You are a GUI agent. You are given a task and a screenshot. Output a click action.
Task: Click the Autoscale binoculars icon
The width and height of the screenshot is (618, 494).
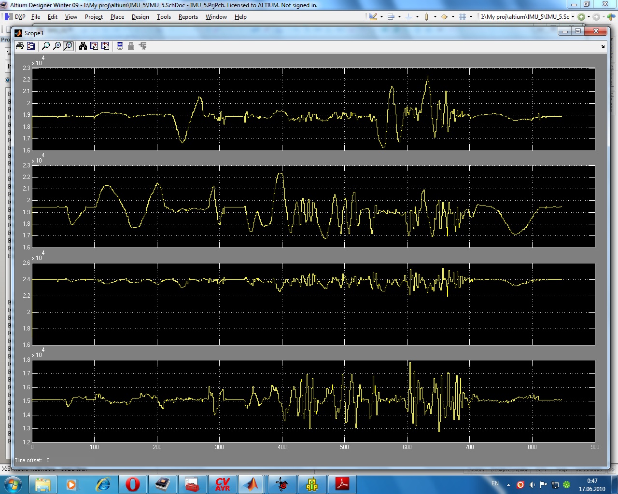coord(83,46)
